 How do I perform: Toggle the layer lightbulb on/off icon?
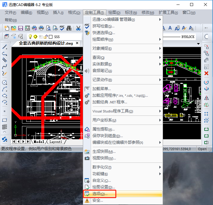[30, 37]
